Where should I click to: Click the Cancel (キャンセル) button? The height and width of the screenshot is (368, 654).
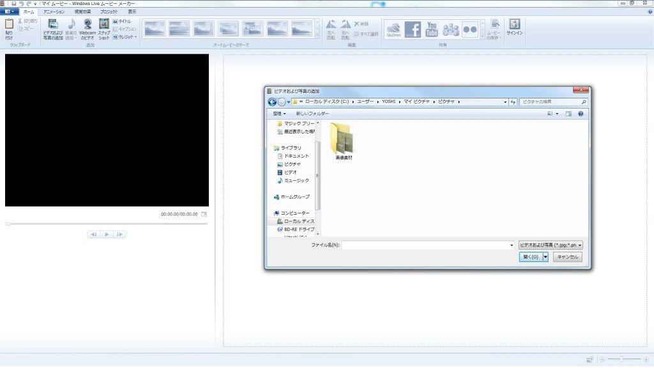click(568, 257)
